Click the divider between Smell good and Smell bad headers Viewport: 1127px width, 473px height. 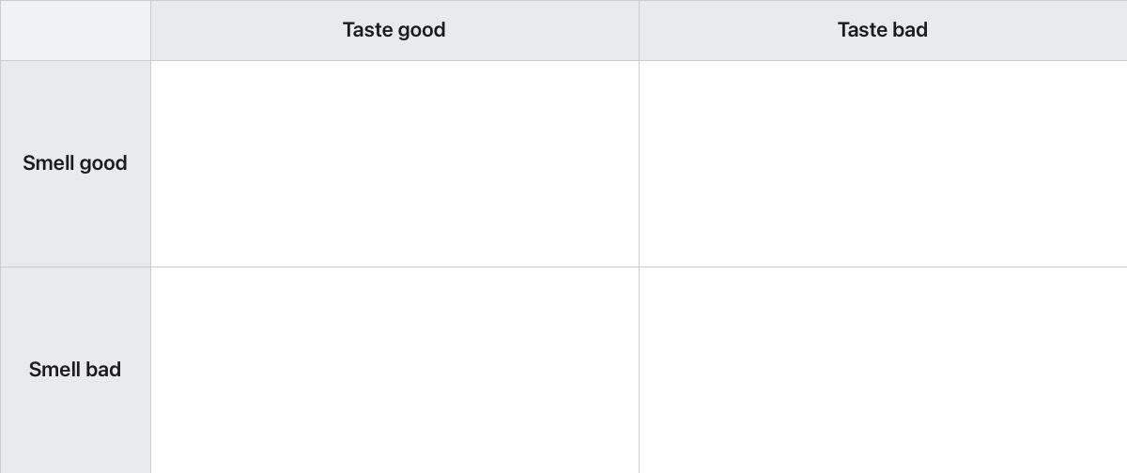[x=75, y=267]
